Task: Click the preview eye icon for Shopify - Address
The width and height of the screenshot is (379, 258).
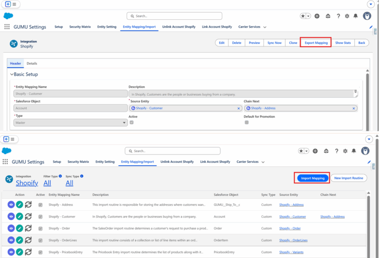Action: click(x=11, y=204)
